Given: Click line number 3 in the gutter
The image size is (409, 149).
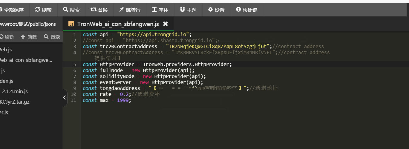Looking at the screenshot, I should click(x=75, y=46).
